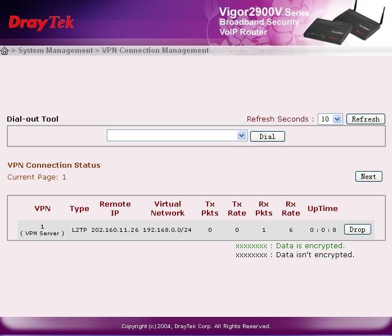Drop the L2TP VPN connection
The height and width of the screenshot is (336, 392).
click(358, 230)
